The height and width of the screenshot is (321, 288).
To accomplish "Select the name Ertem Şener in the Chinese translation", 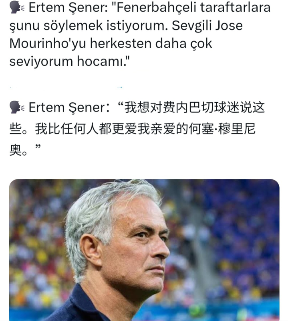I will [64, 108].
